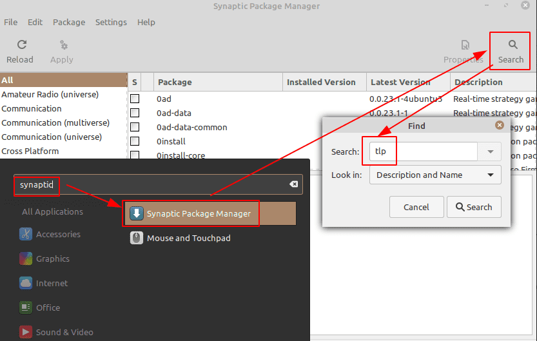This screenshot has width=537, height=341.
Task: Select the 0ad-data-common package name
Action: coord(192,128)
